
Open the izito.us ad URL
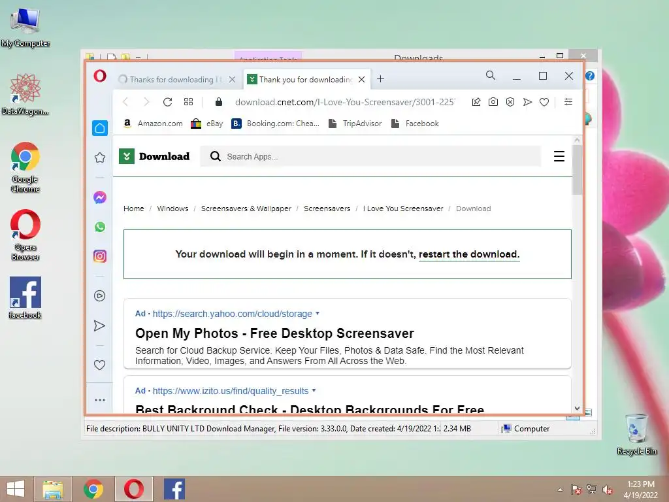[x=231, y=391]
